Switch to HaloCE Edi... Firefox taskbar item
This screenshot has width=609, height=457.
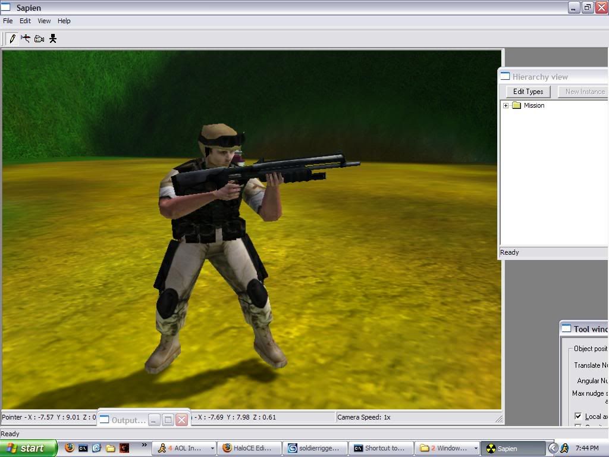pos(249,448)
